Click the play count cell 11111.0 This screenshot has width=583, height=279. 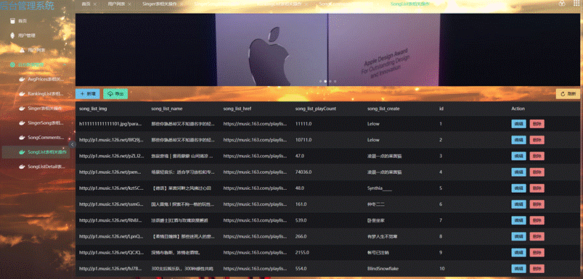303,124
